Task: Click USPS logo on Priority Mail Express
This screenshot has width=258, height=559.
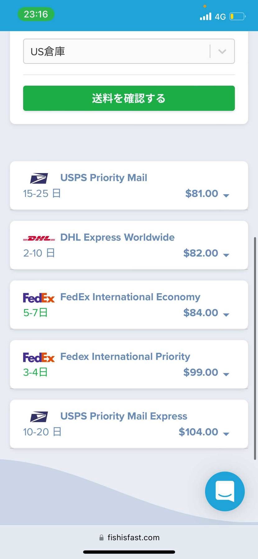Action: [x=39, y=417]
